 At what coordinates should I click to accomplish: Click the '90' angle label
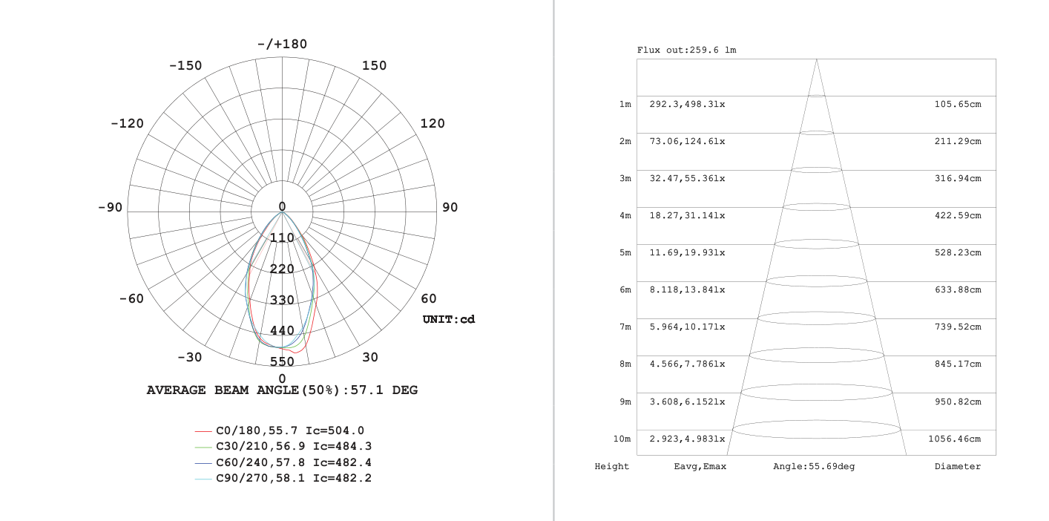450,207
